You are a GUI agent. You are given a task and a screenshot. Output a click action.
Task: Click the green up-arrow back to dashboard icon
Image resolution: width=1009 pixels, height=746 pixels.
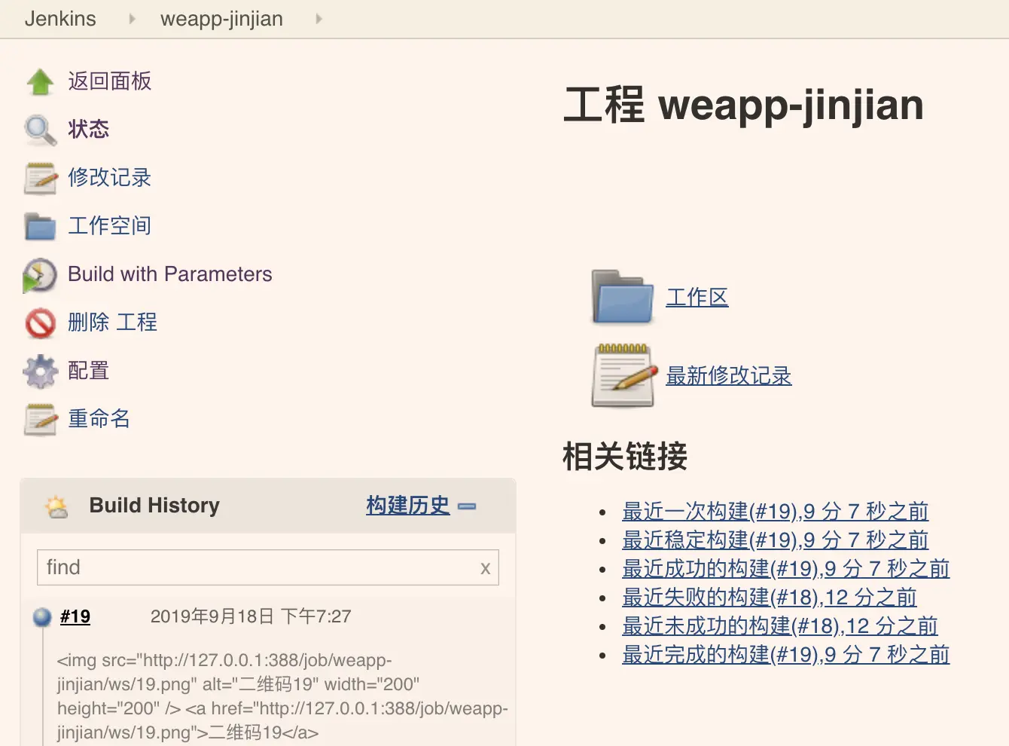[40, 82]
